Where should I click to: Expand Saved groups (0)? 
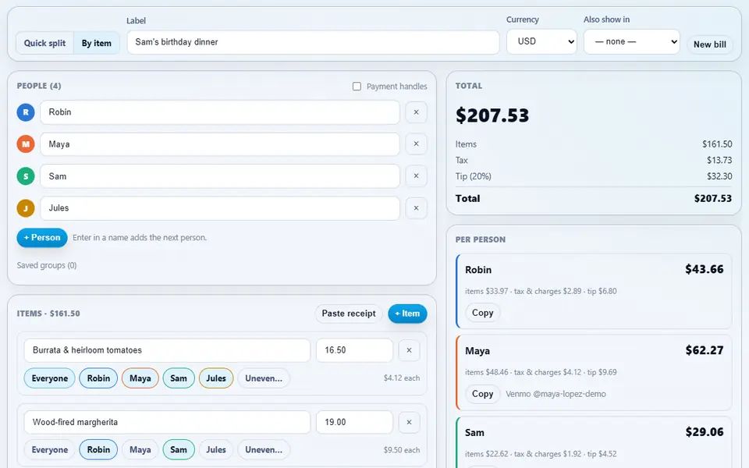47,265
